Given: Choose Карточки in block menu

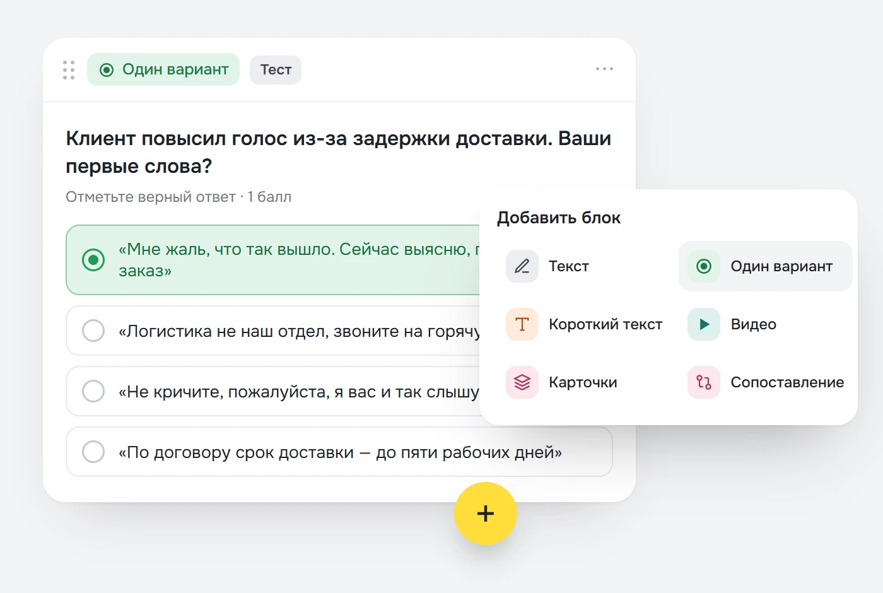Looking at the screenshot, I should (x=583, y=382).
